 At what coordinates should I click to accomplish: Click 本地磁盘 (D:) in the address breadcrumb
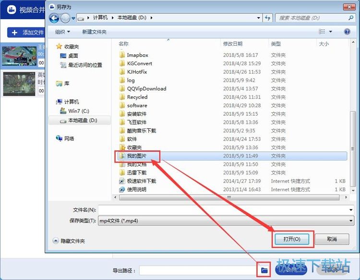click(x=132, y=18)
